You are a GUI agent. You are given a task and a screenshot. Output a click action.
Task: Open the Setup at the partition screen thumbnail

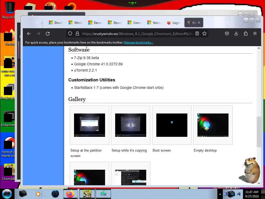tap(90, 125)
